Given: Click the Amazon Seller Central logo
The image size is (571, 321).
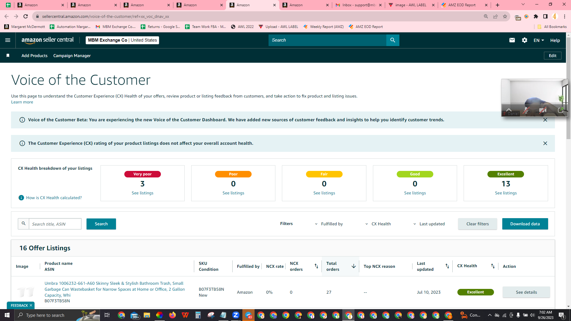Looking at the screenshot, I should 48,40.
